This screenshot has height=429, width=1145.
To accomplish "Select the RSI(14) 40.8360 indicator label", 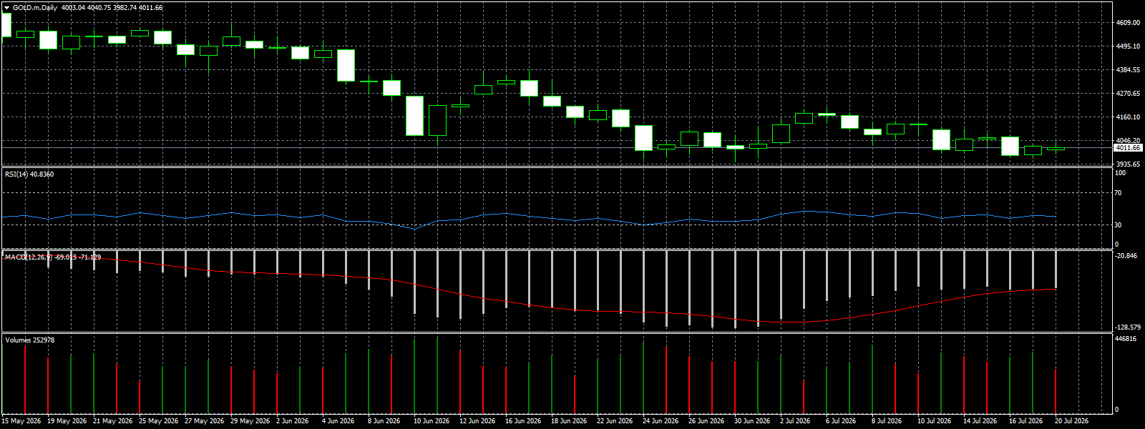I will click(x=29, y=174).
